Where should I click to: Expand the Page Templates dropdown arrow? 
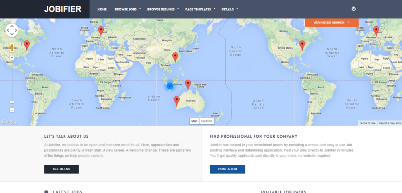[x=215, y=9]
